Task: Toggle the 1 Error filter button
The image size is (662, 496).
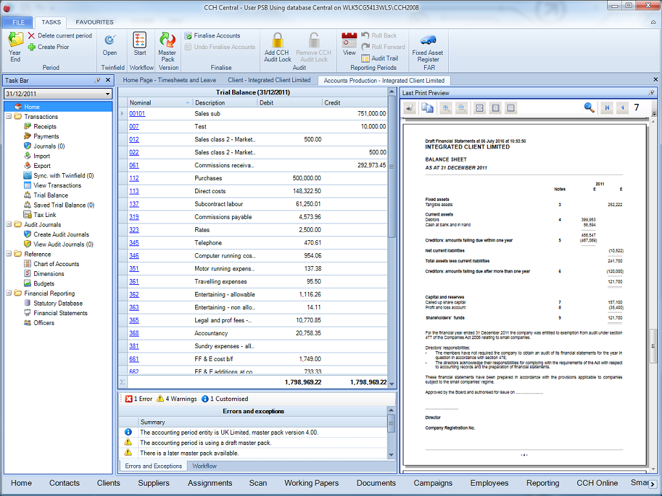Action: pos(139,399)
